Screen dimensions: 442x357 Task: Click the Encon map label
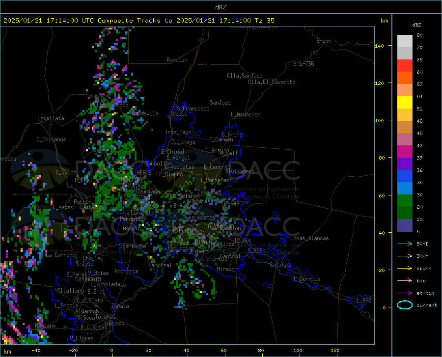[x=324, y=41]
